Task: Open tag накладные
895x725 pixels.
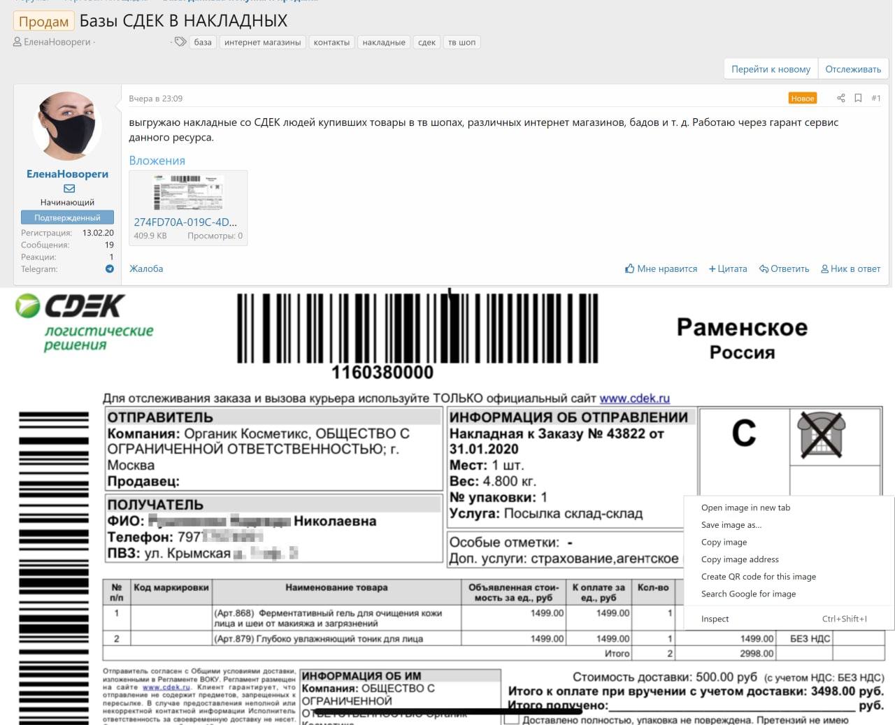Action: tap(384, 42)
